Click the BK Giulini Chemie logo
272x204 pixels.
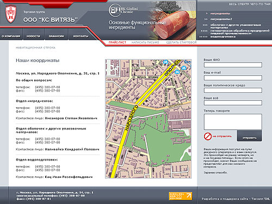123,10
